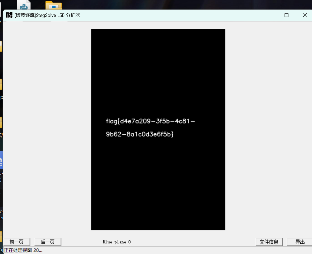Click the folder shortcut next to the letter p
The width and height of the screenshot is (312, 254).
coord(1,84)
